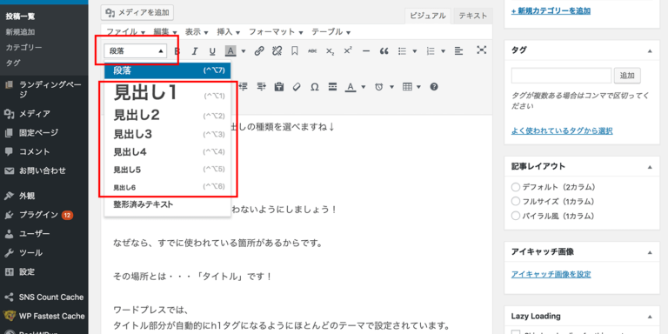Click the table icon
Screen dimensions: 668x334
pos(407,87)
